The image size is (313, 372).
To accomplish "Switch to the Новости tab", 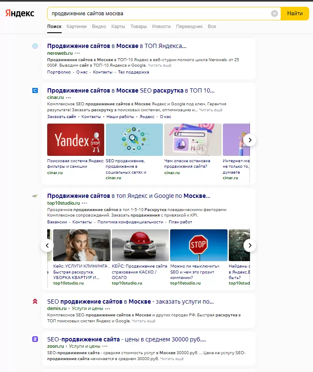I will 161,26.
